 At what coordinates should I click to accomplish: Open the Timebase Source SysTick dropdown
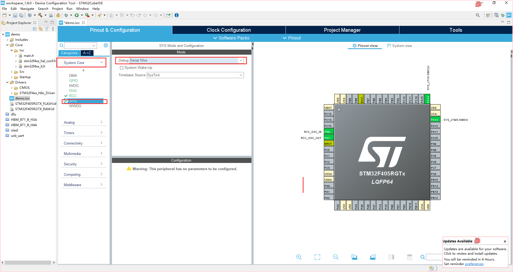pos(195,75)
